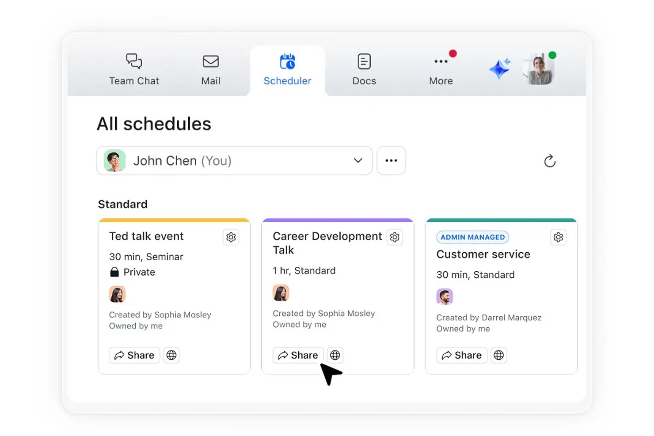Open the ellipsis options next to John Chen
This screenshot has height=436, width=654.
click(x=391, y=161)
